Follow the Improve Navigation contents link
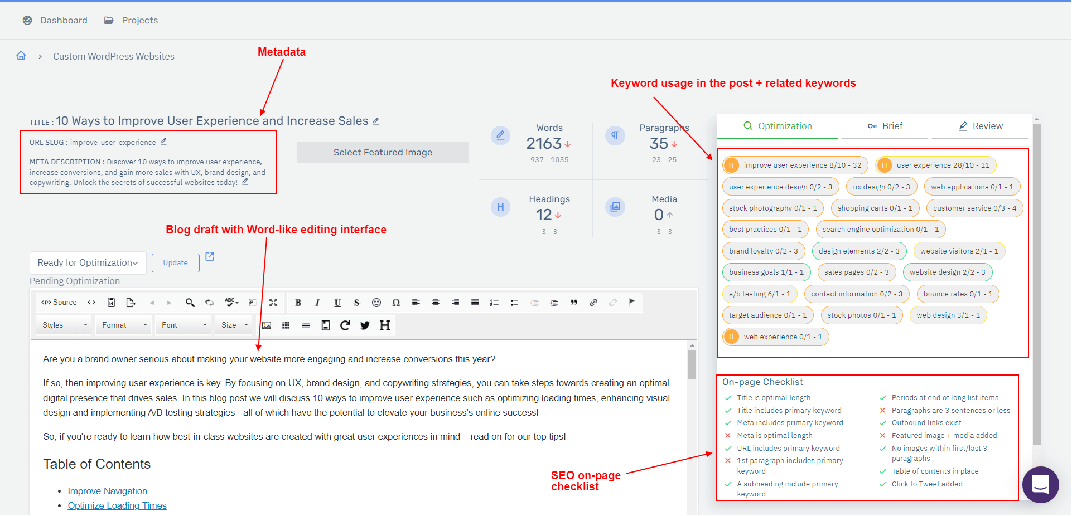This screenshot has width=1072, height=516. point(107,491)
